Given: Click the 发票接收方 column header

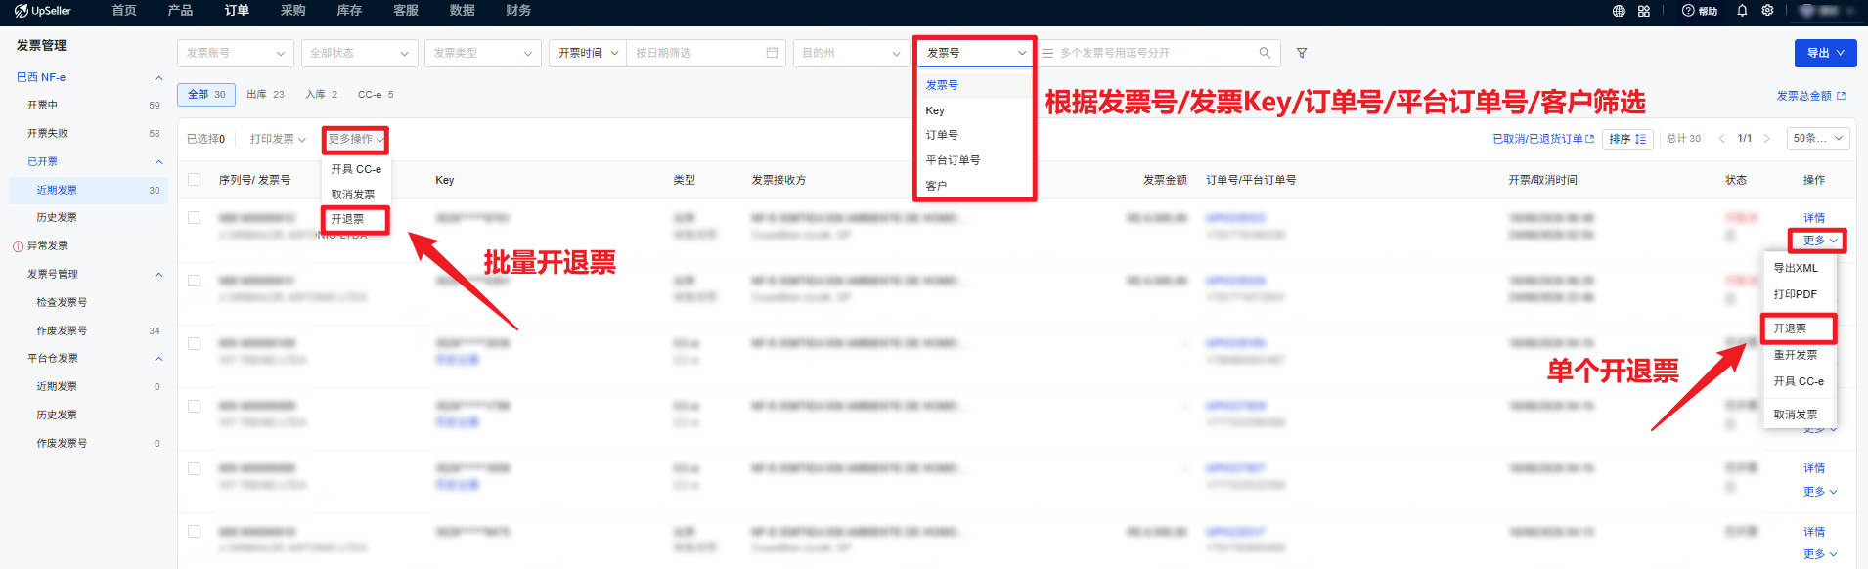Looking at the screenshot, I should point(778,180).
